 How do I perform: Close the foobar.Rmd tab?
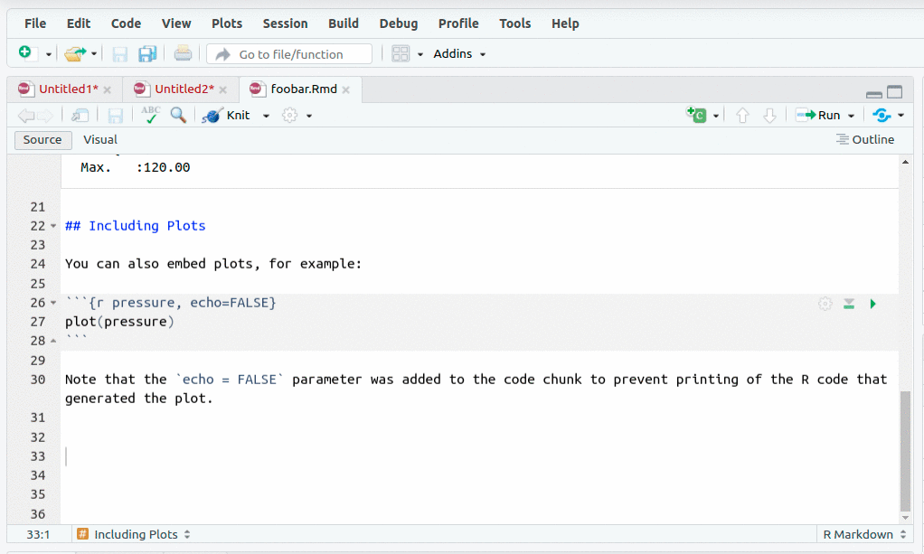click(346, 89)
